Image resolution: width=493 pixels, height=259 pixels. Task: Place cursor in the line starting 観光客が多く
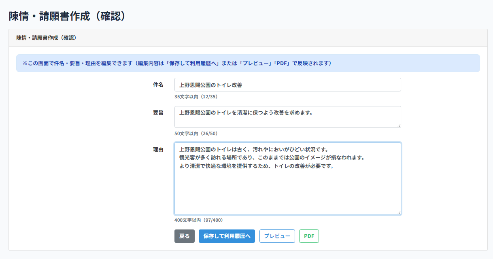point(271,158)
